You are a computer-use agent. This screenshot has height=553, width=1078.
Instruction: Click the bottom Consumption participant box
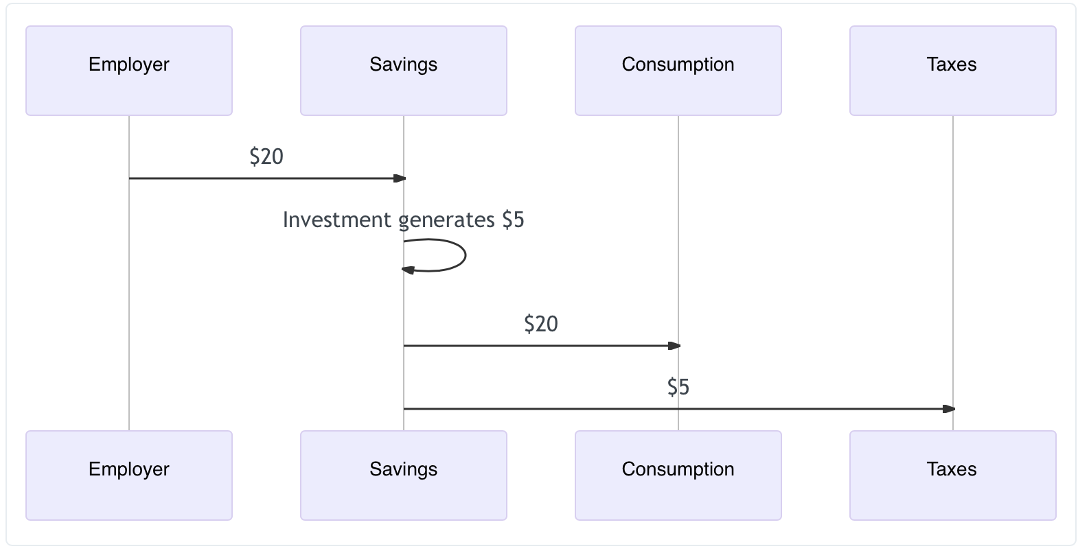click(x=678, y=475)
